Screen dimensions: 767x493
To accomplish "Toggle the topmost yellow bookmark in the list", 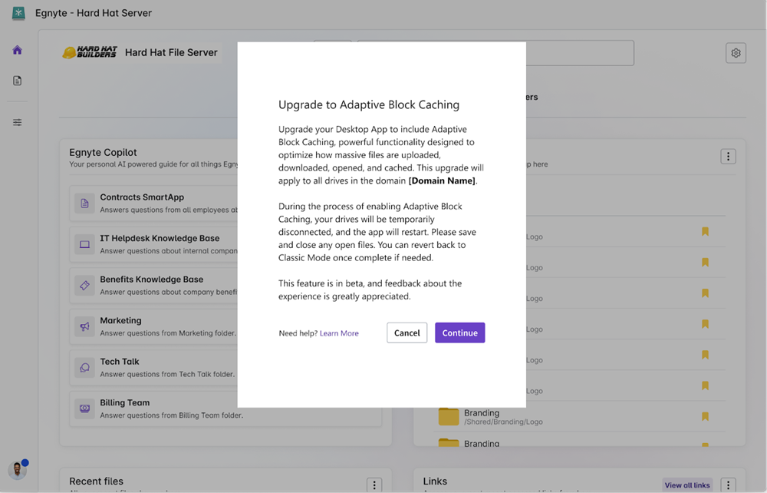I will [705, 232].
